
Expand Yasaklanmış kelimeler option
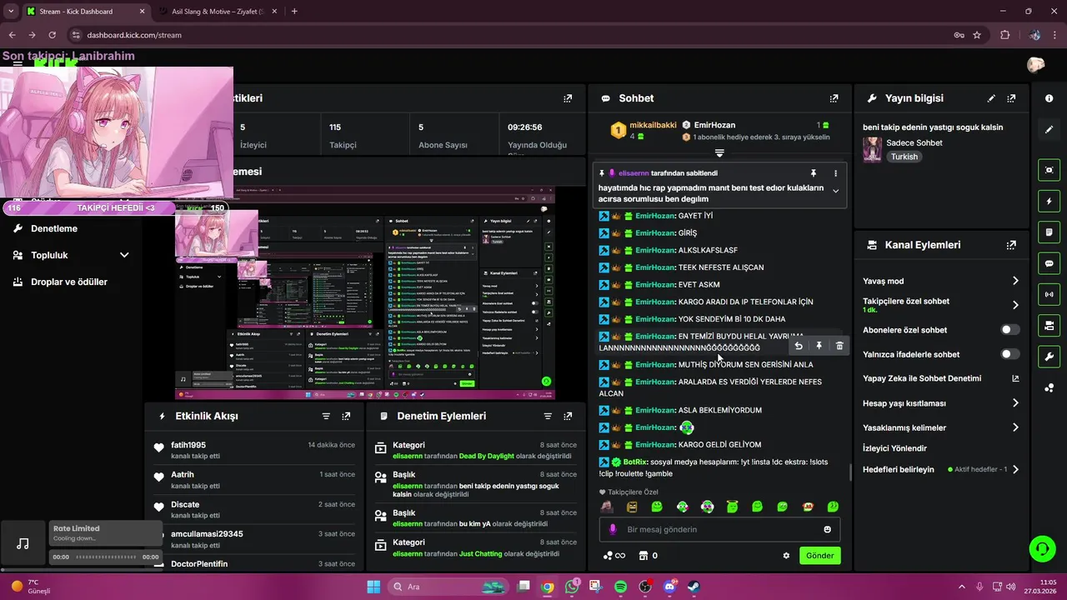coord(1015,427)
